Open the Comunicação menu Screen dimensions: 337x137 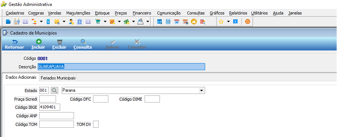click(169, 13)
